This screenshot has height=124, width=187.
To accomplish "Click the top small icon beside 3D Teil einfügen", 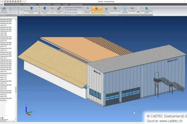I will pos(40,7).
